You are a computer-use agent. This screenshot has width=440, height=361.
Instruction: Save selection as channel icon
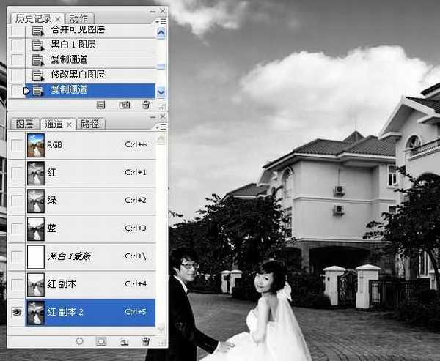pos(102,341)
